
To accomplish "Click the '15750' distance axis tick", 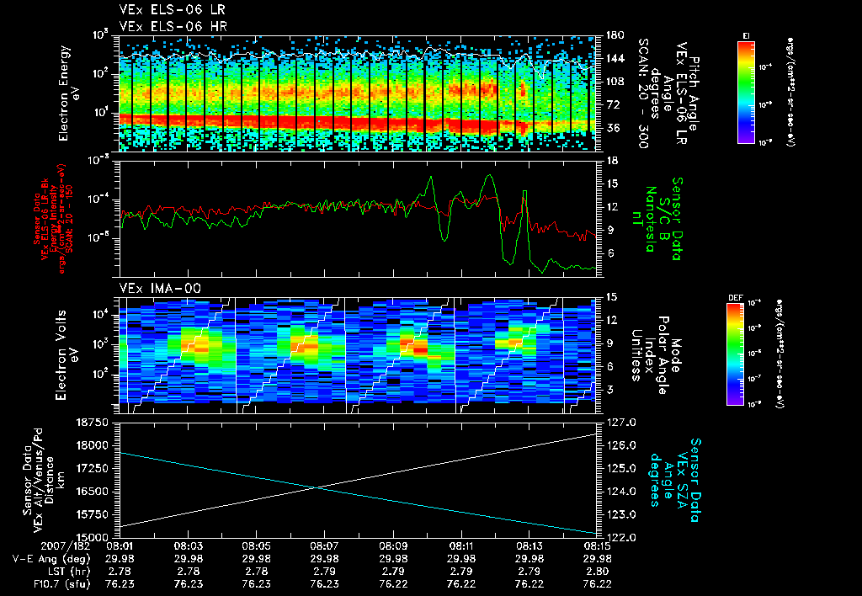I will pos(93,514).
